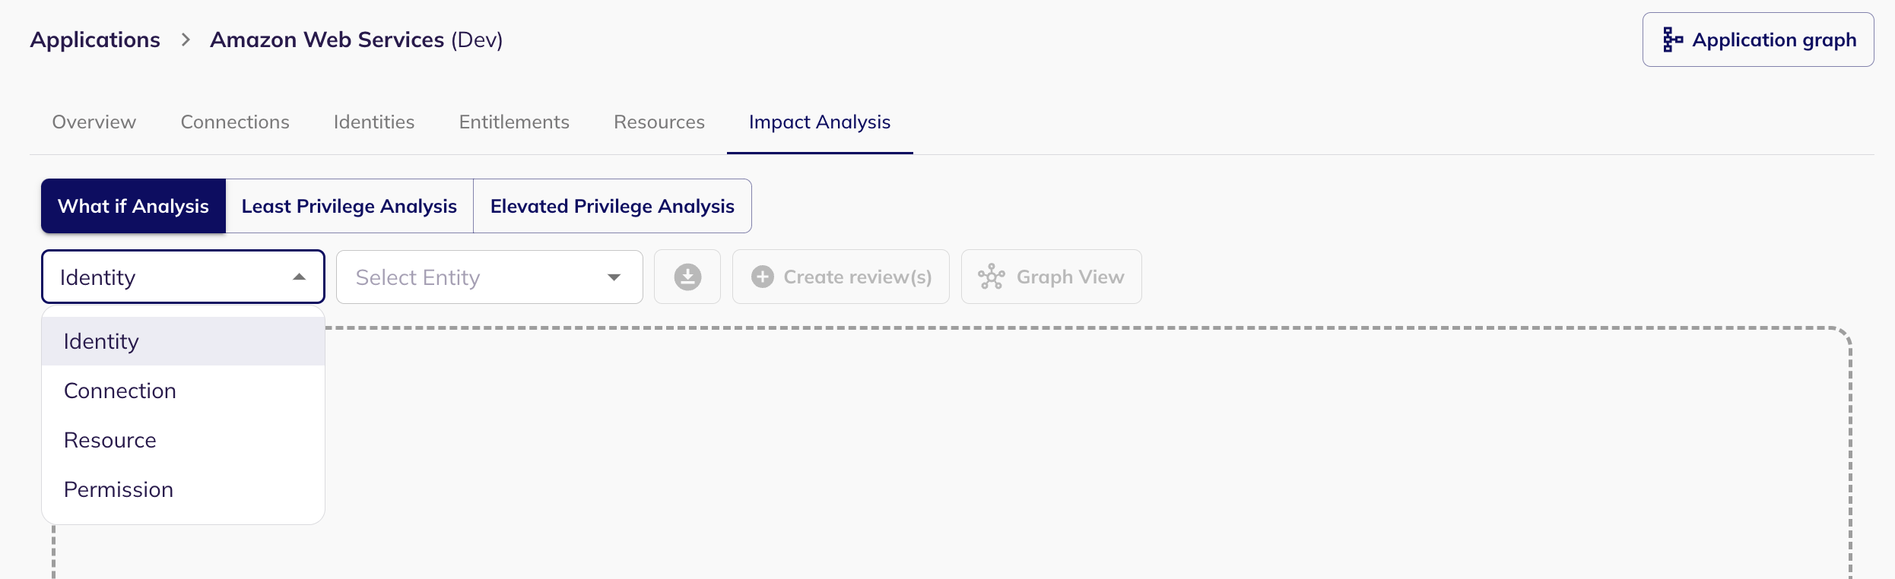Open the Overview tab
Screen dimensions: 1895x579
point(94,122)
